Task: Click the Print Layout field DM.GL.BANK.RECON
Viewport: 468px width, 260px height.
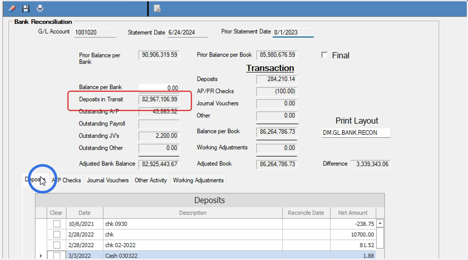Action: (x=356, y=133)
